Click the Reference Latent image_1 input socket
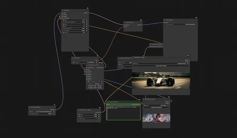The image size is (237, 138). [x=87, y=71]
